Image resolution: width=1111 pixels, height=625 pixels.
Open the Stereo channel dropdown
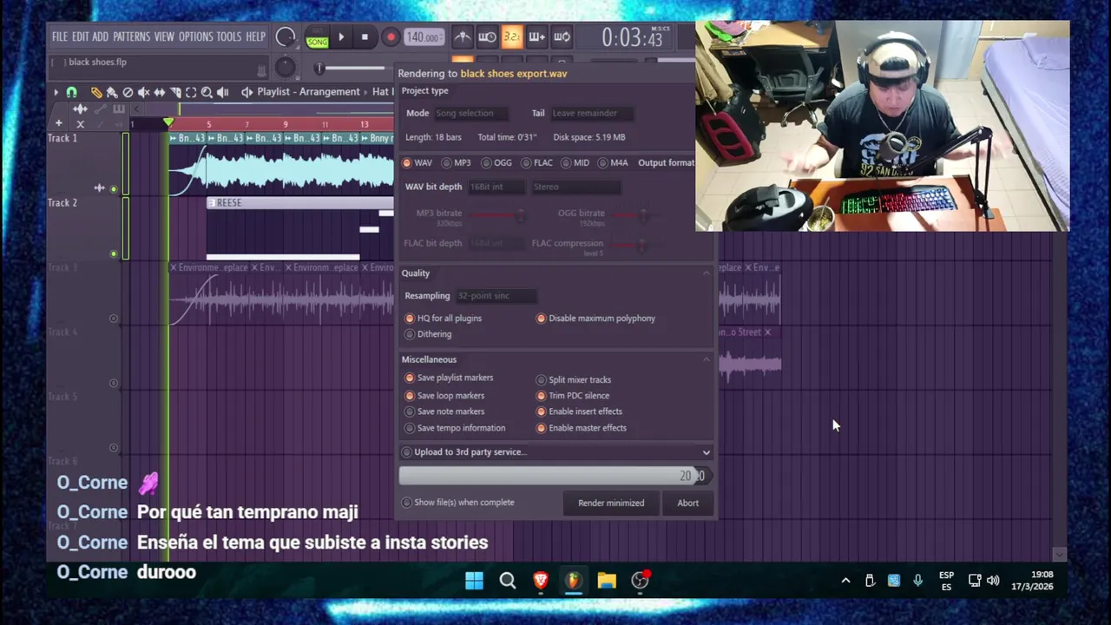575,187
